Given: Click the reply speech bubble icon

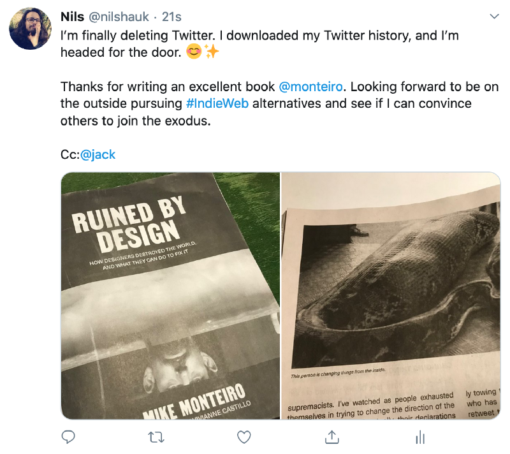Looking at the screenshot, I should 68,437.
